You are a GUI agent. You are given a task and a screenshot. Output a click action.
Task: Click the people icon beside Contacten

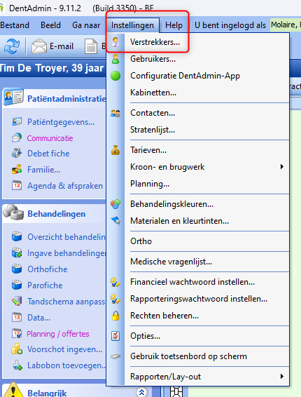click(115, 113)
